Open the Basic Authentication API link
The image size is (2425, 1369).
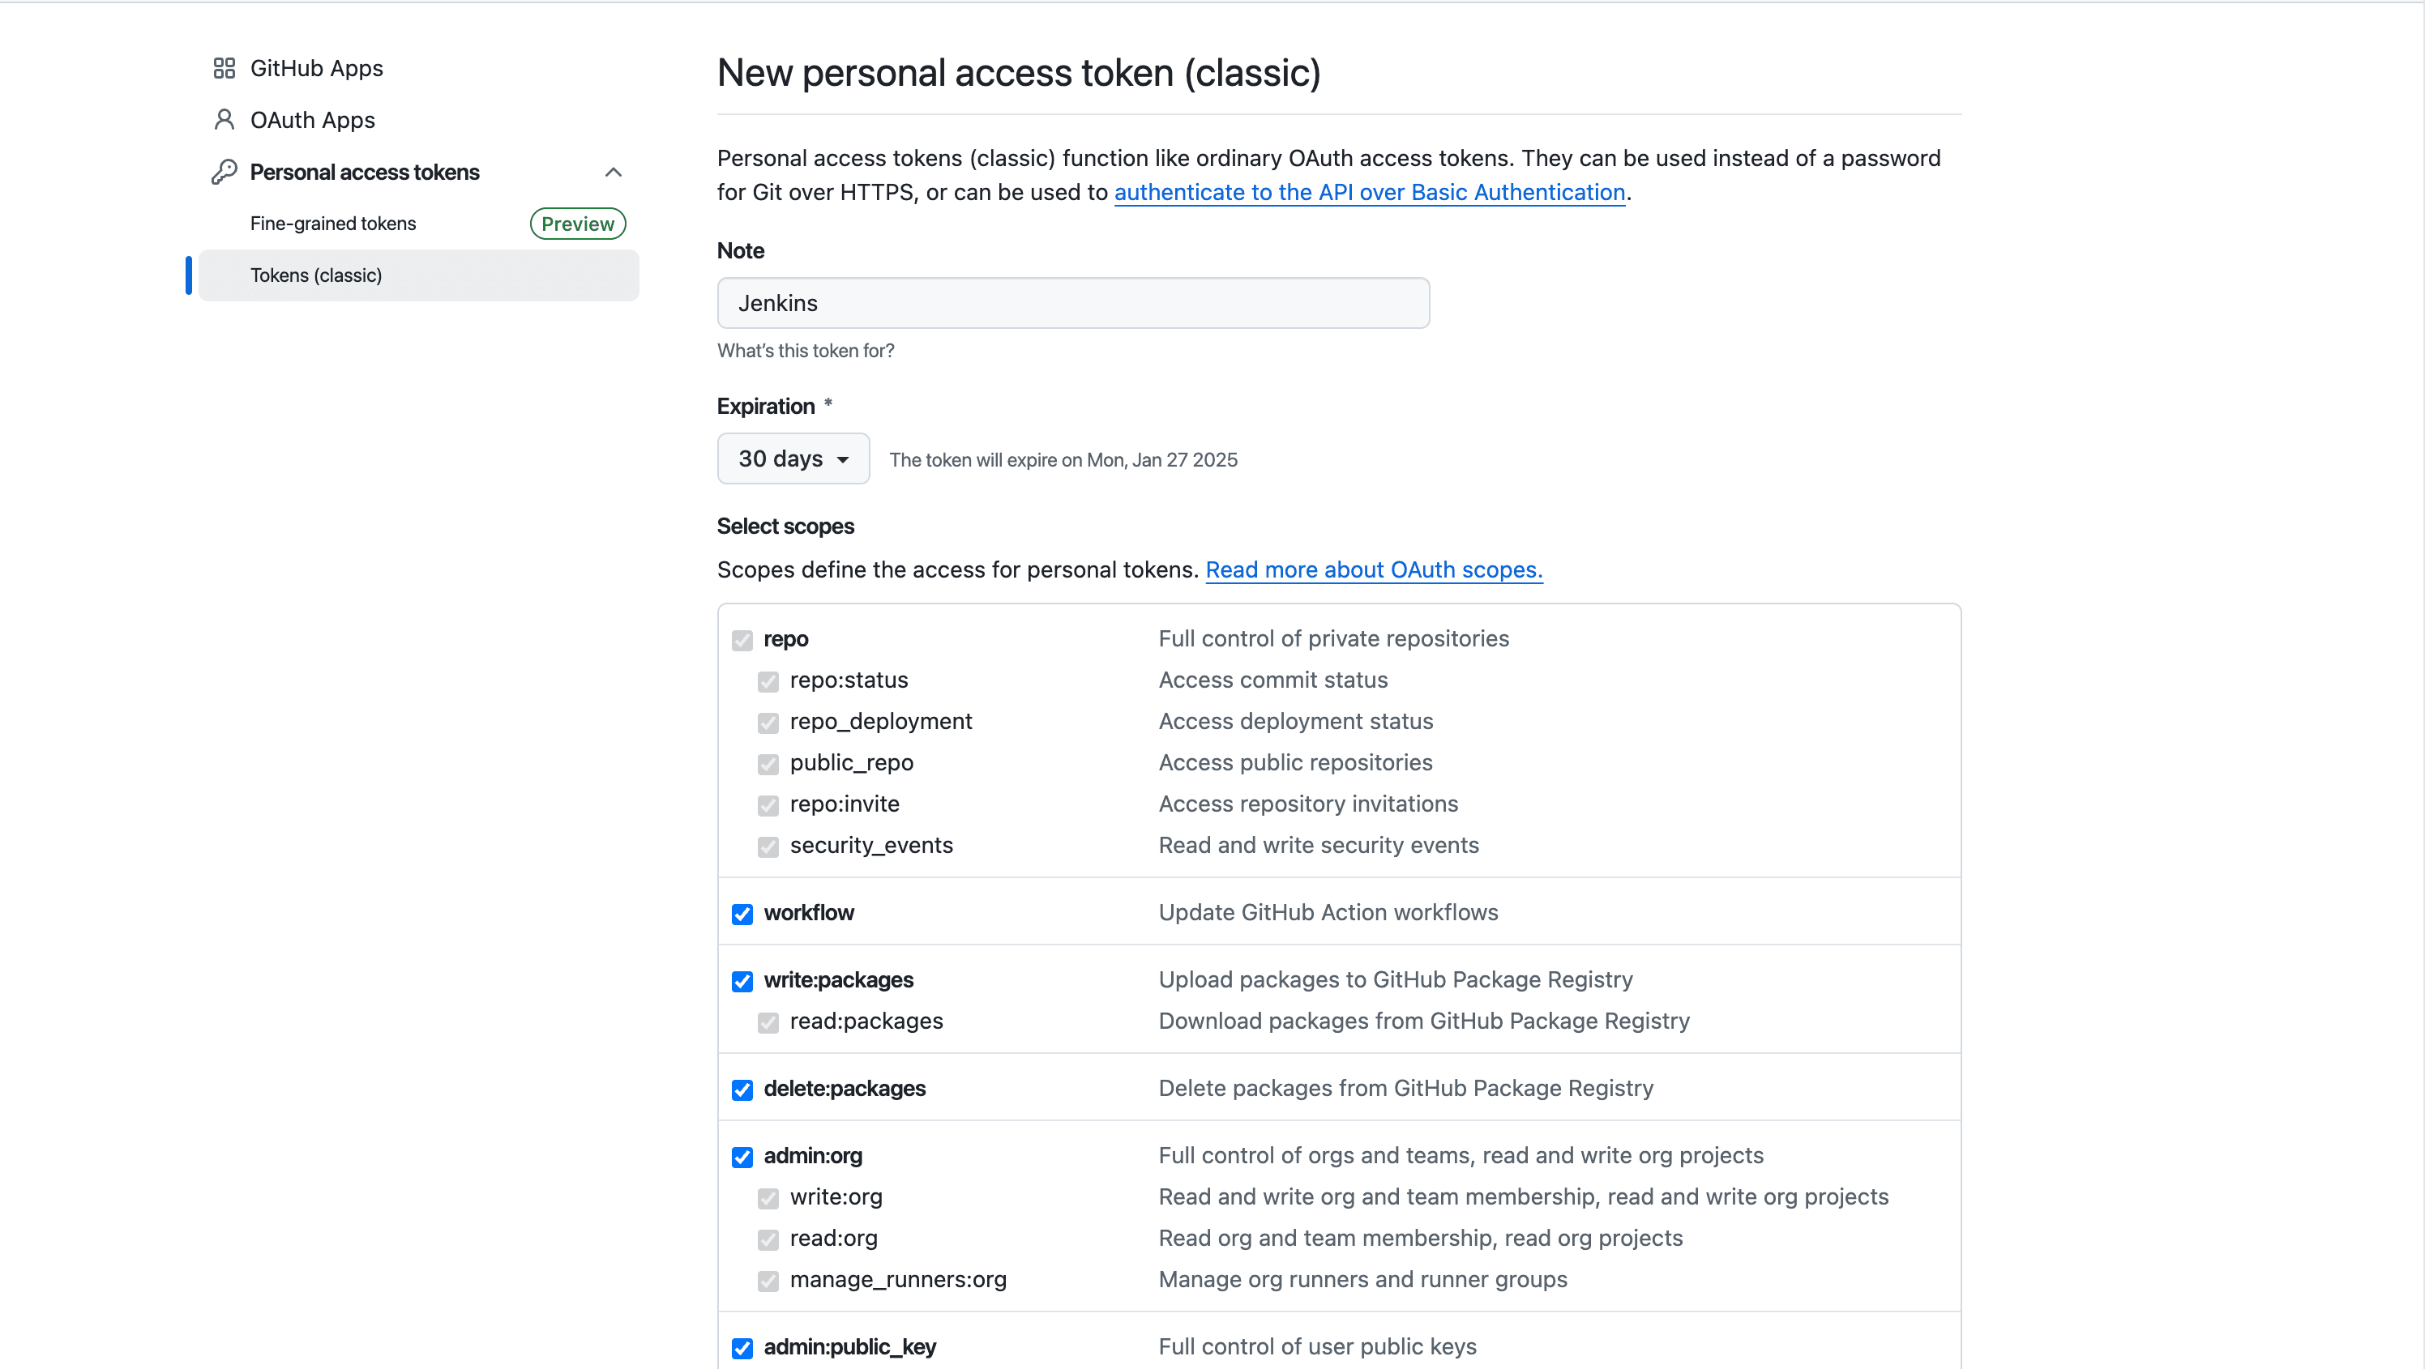[1369, 193]
